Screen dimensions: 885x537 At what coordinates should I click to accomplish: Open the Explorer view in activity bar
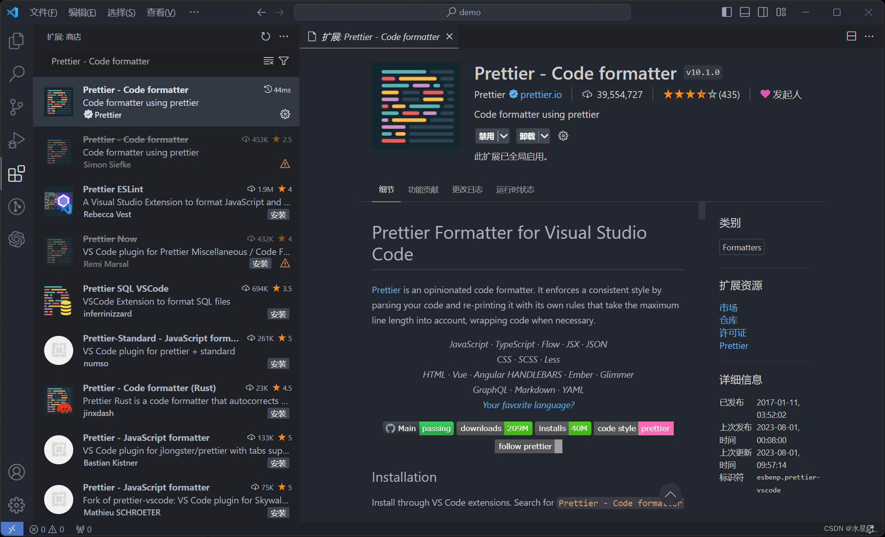pos(17,41)
